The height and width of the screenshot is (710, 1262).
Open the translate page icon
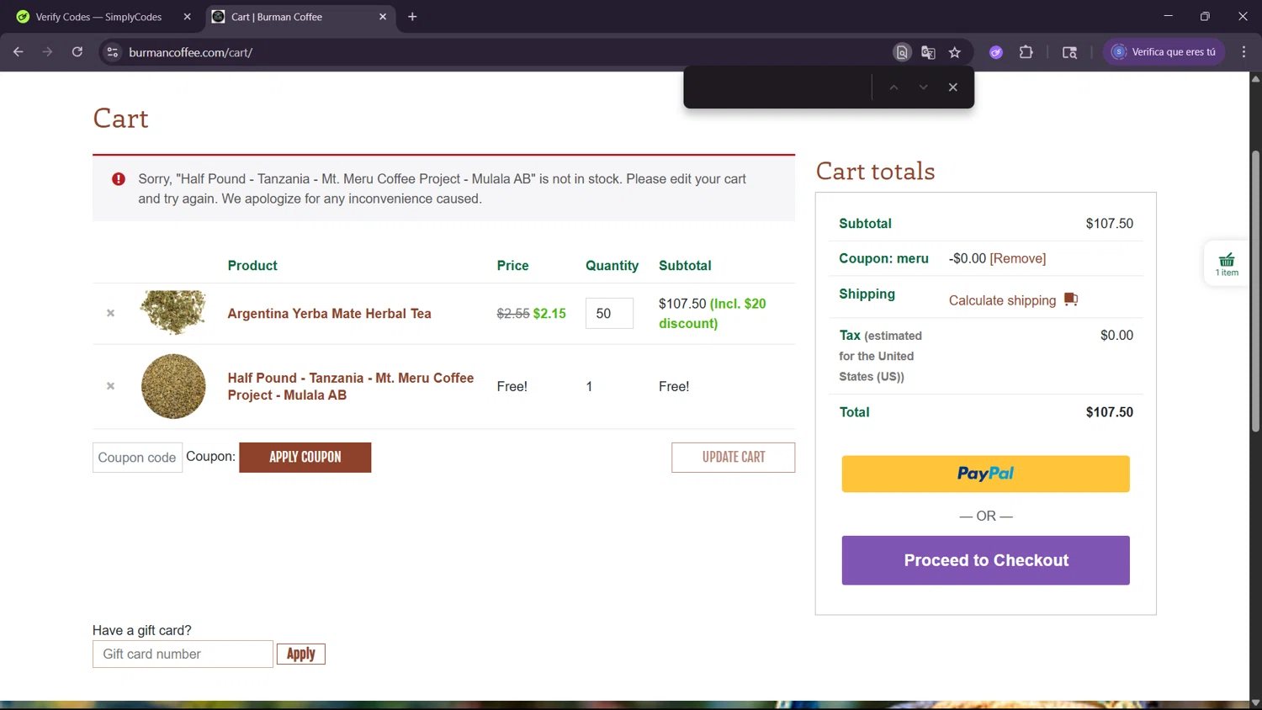coord(928,52)
